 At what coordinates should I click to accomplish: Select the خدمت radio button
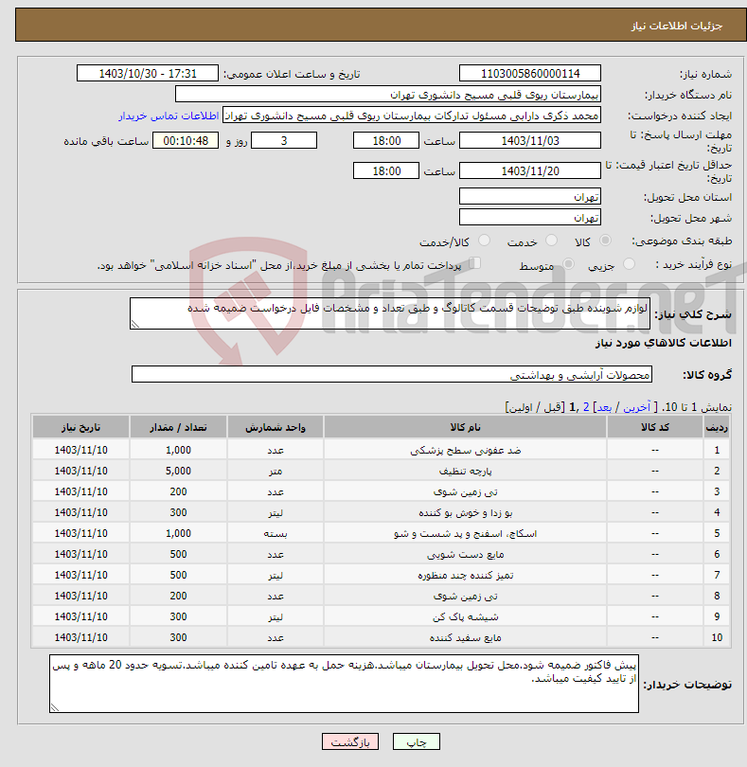(x=551, y=241)
